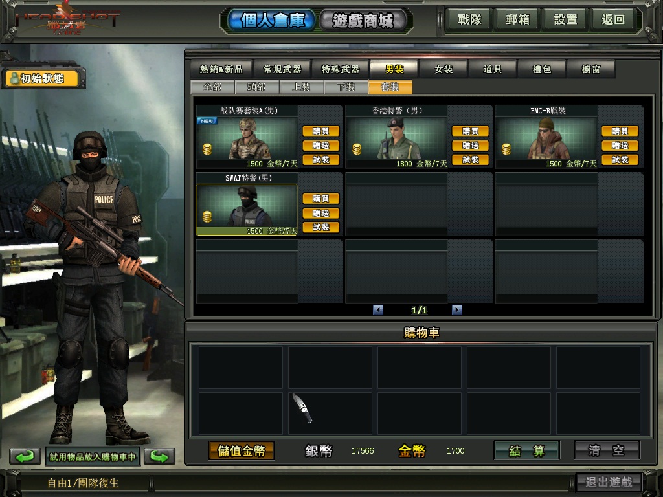Click gold coin icon on 战队赛套装A card
This screenshot has width=663, height=497.
[207, 149]
